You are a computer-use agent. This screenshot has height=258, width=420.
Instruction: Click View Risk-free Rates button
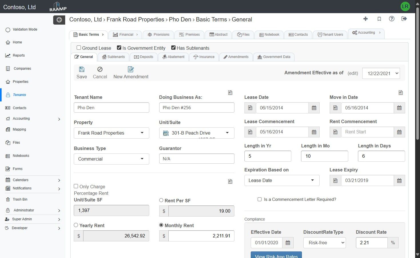pyautogui.click(x=276, y=255)
